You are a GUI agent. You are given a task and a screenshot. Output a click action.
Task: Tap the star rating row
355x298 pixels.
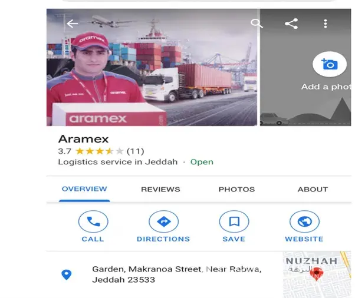(x=99, y=151)
